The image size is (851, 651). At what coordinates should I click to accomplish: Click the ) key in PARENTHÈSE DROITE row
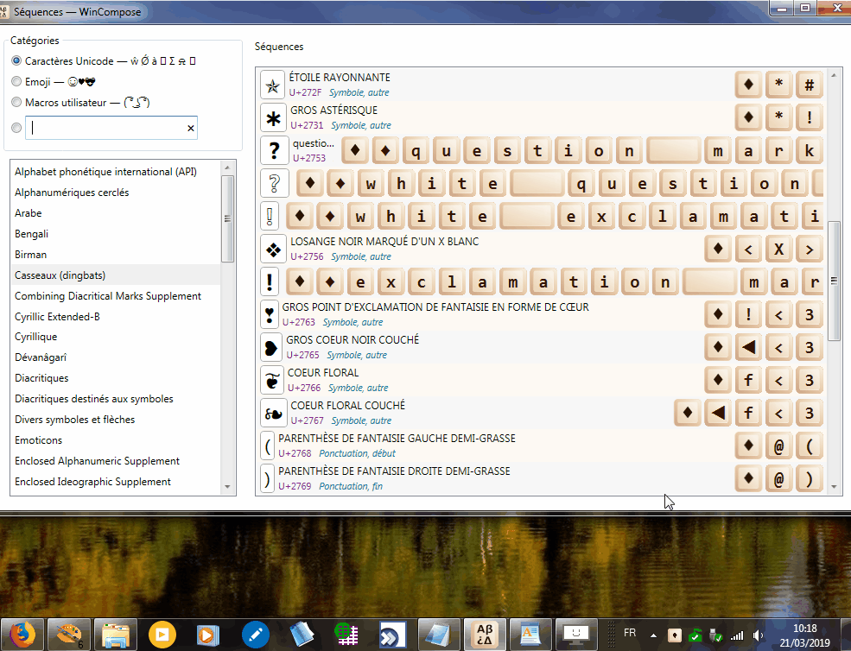click(x=810, y=479)
